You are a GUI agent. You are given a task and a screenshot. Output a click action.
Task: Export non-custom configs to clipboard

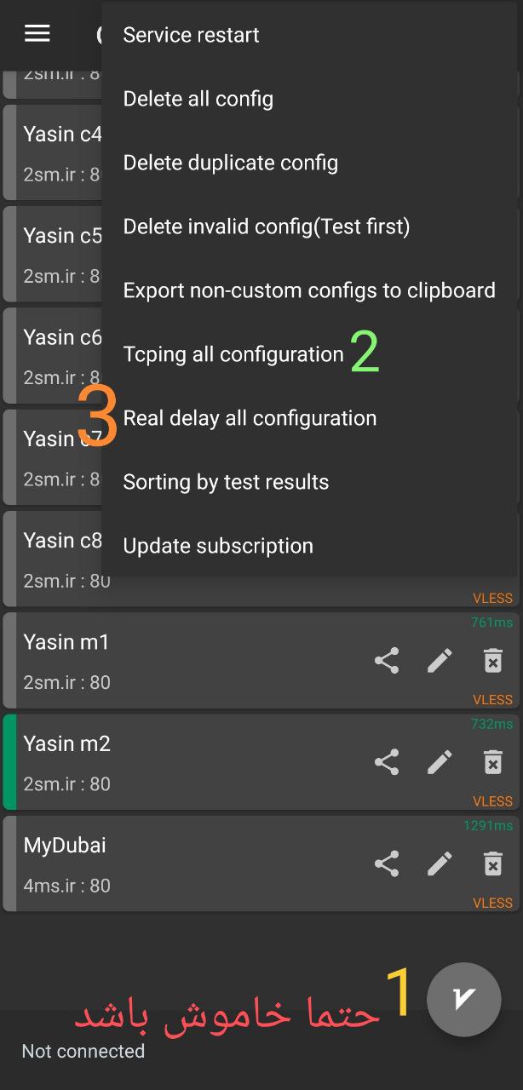(309, 290)
